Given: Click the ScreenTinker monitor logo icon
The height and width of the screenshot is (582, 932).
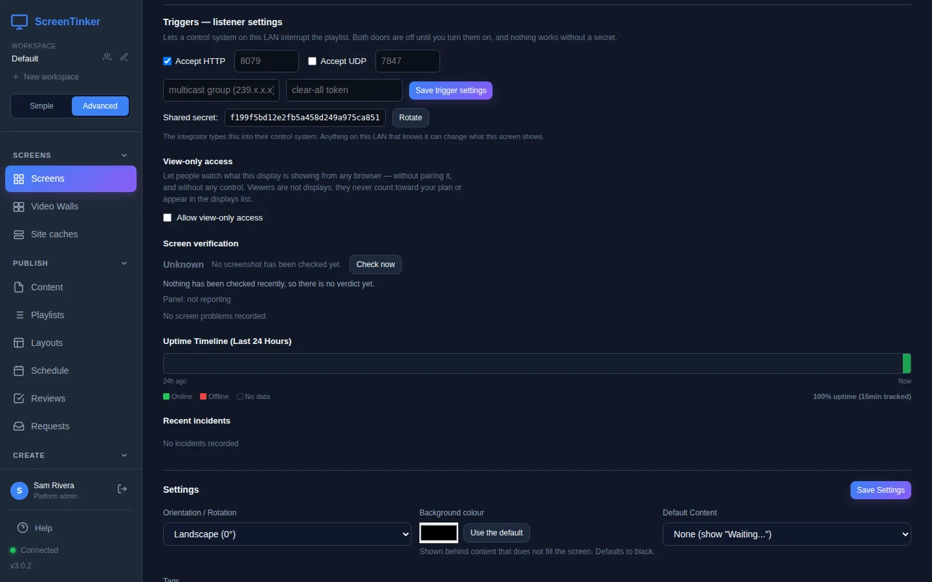Looking at the screenshot, I should (19, 22).
